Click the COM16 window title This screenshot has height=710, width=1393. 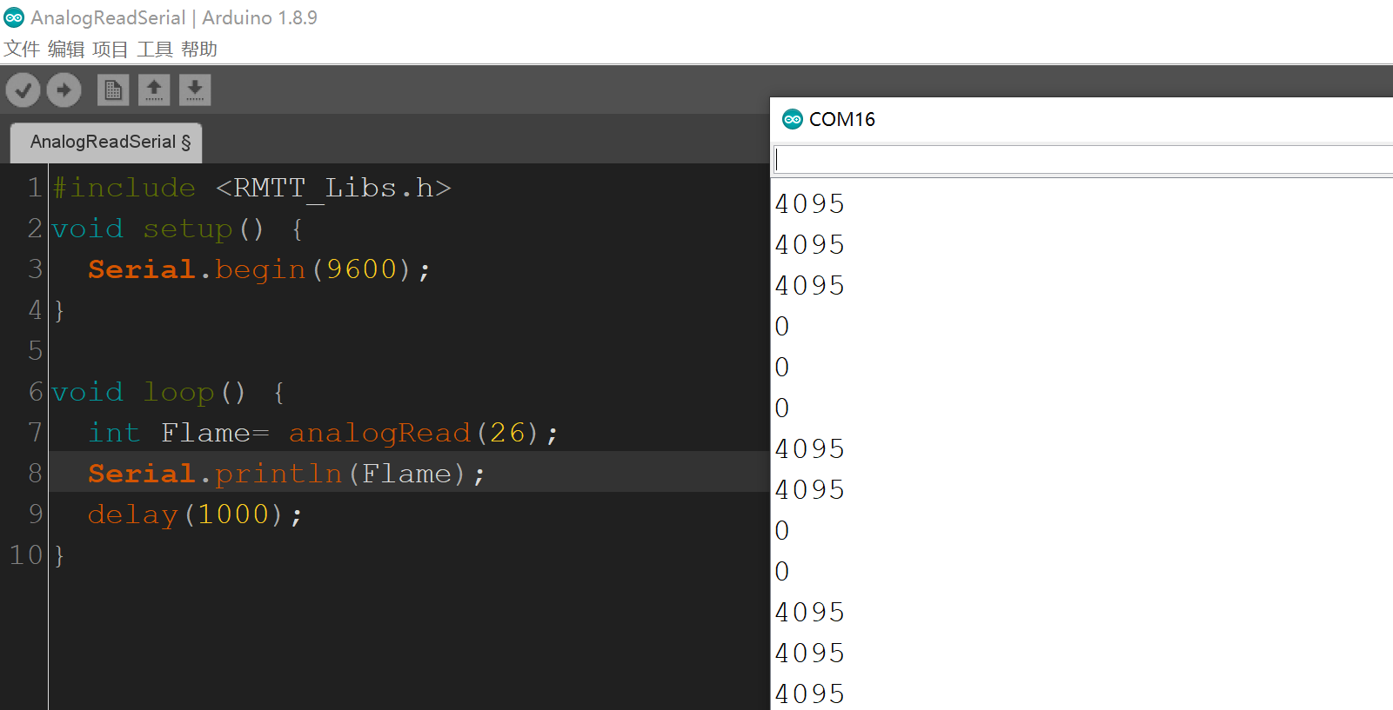click(842, 119)
